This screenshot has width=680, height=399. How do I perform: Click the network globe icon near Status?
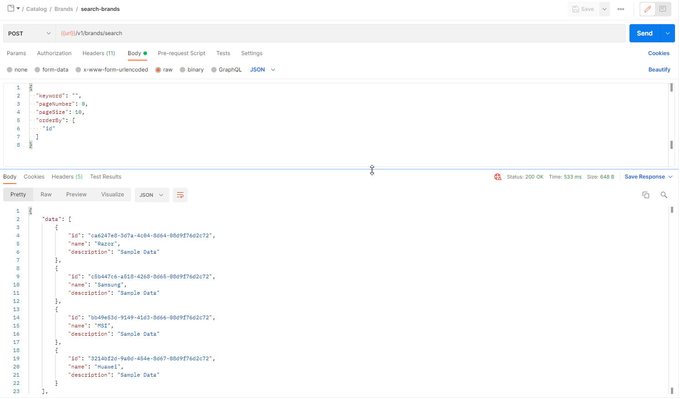click(x=497, y=177)
